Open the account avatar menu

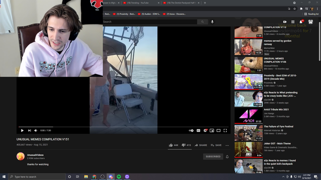pyautogui.click(x=310, y=22)
